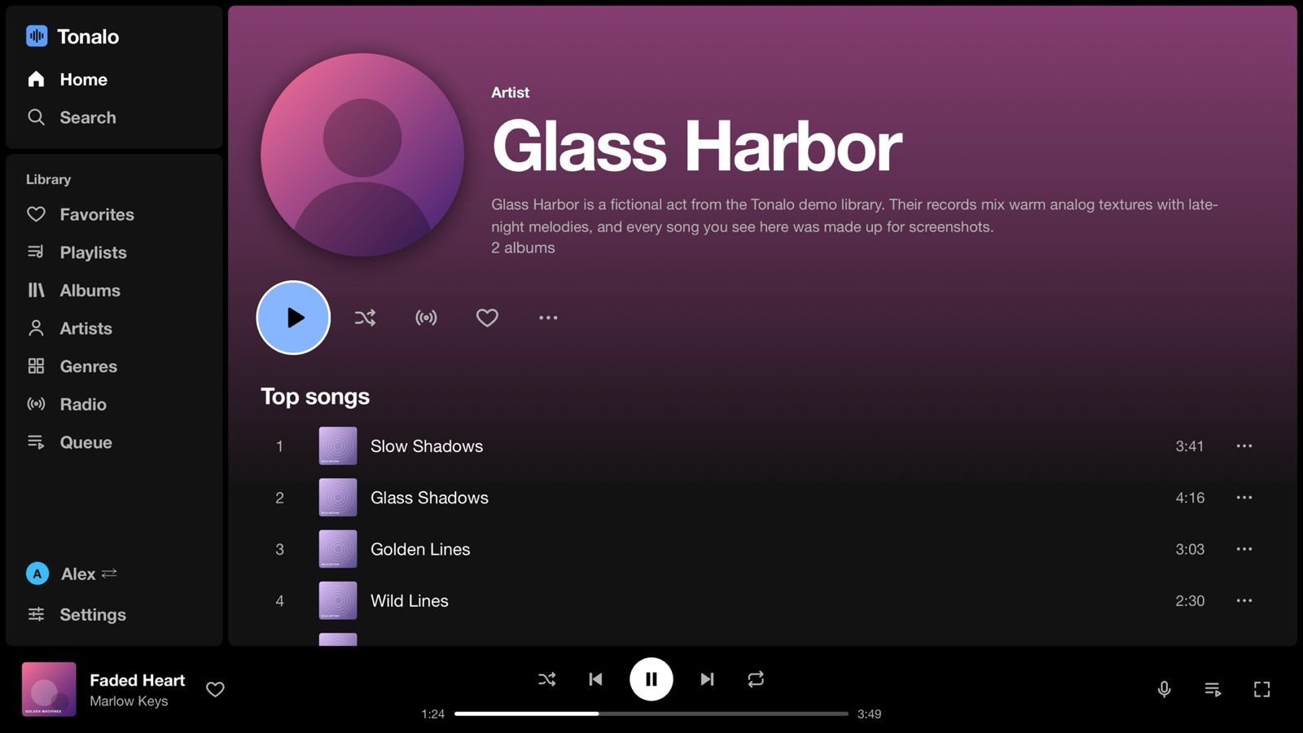
Task: Open Marlow Keys artist link
Action: [129, 701]
